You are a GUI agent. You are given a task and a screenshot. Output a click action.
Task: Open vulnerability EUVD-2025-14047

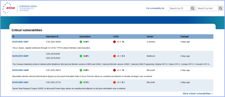[x=20, y=82]
